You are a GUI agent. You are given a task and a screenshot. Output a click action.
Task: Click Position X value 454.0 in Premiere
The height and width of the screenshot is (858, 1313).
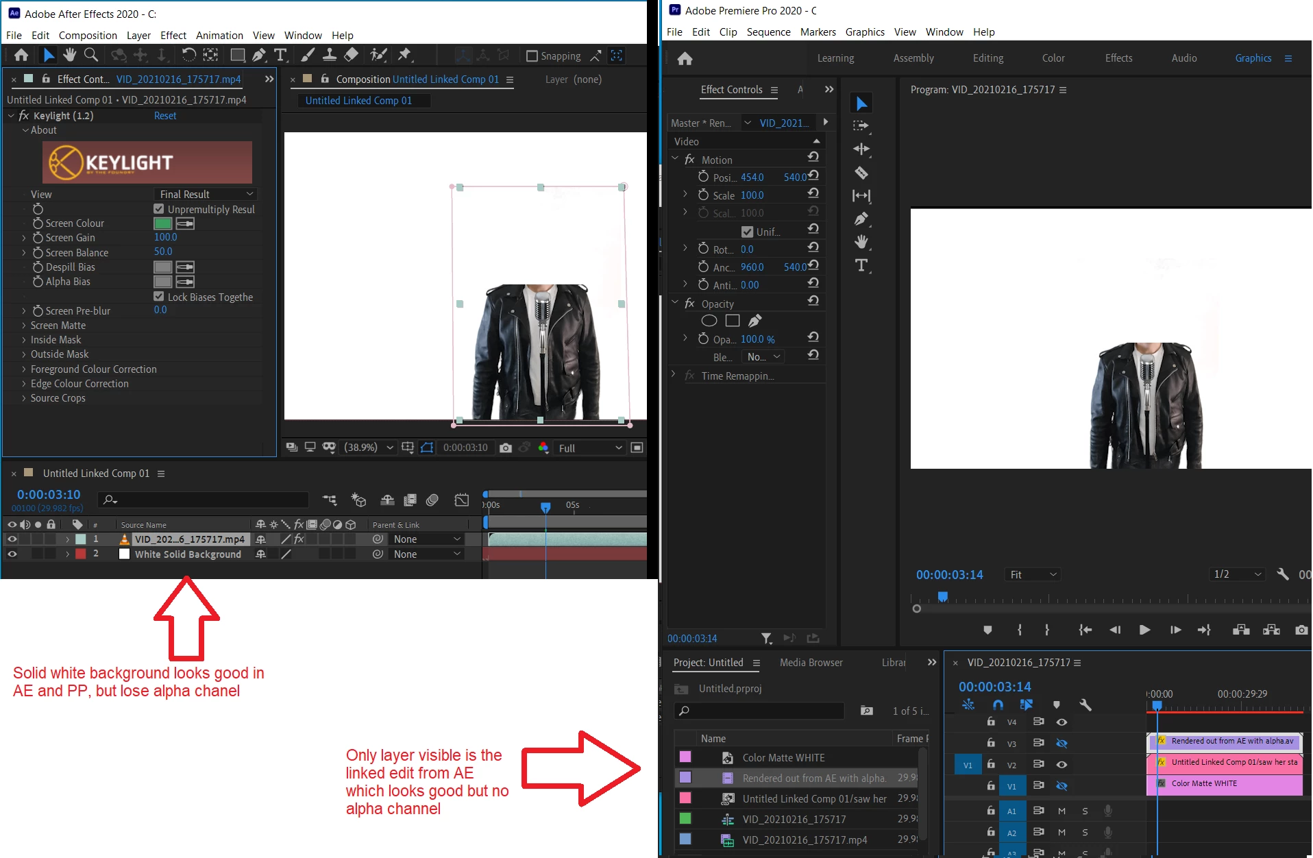[752, 177]
